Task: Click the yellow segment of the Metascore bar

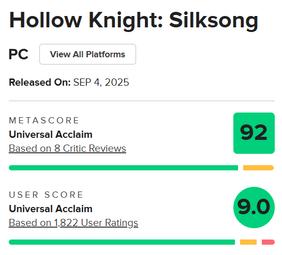Action: click(258, 168)
